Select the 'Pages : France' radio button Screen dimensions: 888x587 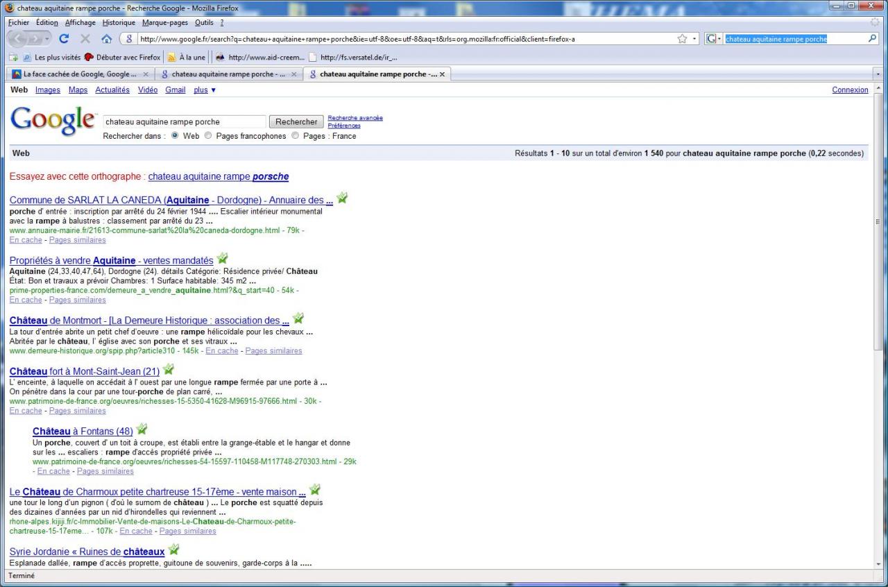pos(295,136)
